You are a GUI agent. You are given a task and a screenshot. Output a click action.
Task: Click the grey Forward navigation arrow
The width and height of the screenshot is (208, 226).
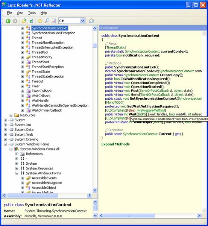tap(15, 21)
